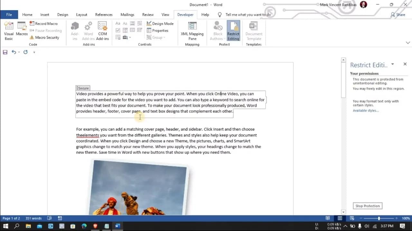Click the COM Add-ins icon
Viewport: 412px width, 231px height.
(x=102, y=30)
